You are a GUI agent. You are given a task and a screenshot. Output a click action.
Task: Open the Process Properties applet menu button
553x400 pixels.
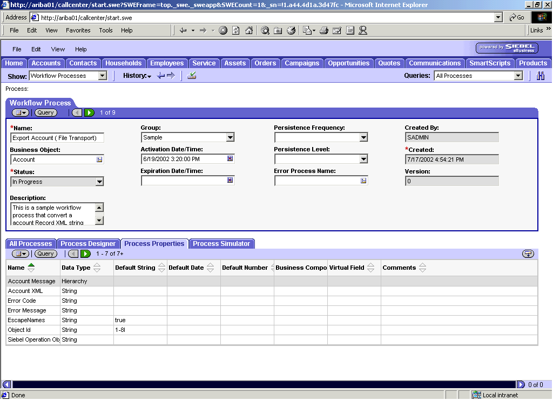point(21,254)
